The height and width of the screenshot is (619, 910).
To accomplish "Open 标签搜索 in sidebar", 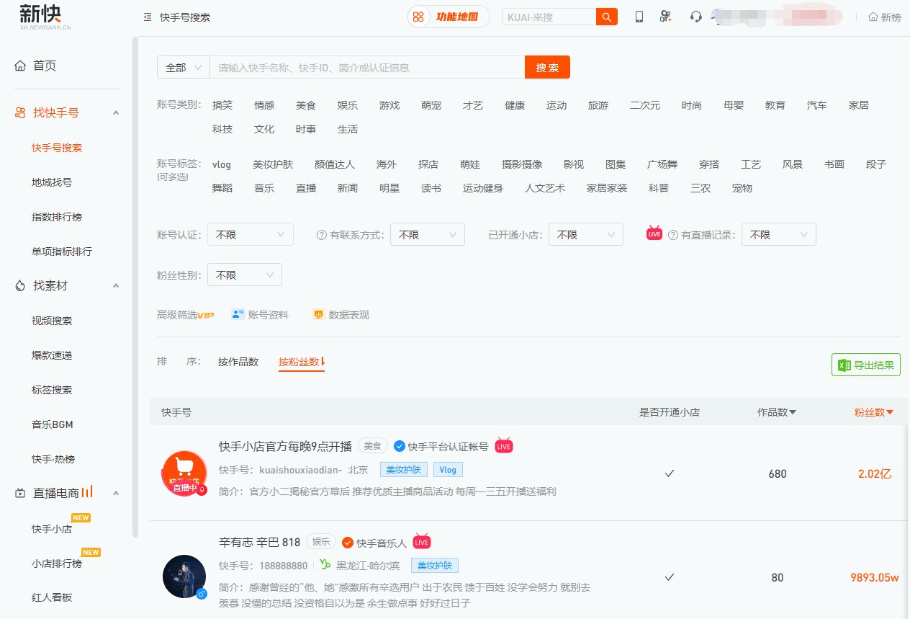I will coord(52,390).
